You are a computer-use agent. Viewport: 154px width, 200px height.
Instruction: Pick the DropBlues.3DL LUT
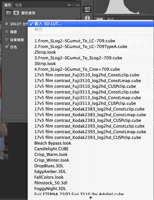point(91,166)
